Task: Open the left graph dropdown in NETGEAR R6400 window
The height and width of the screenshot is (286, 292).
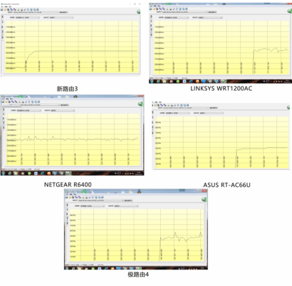Action: pyautogui.click(x=29, y=111)
